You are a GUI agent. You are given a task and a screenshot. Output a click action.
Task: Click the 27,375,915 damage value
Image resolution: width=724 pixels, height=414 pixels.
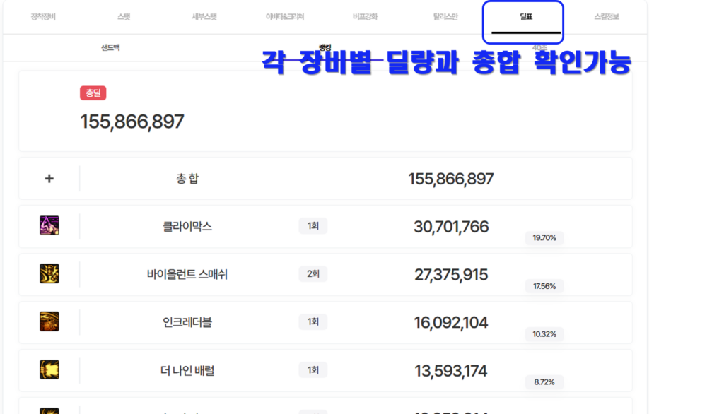tap(451, 275)
